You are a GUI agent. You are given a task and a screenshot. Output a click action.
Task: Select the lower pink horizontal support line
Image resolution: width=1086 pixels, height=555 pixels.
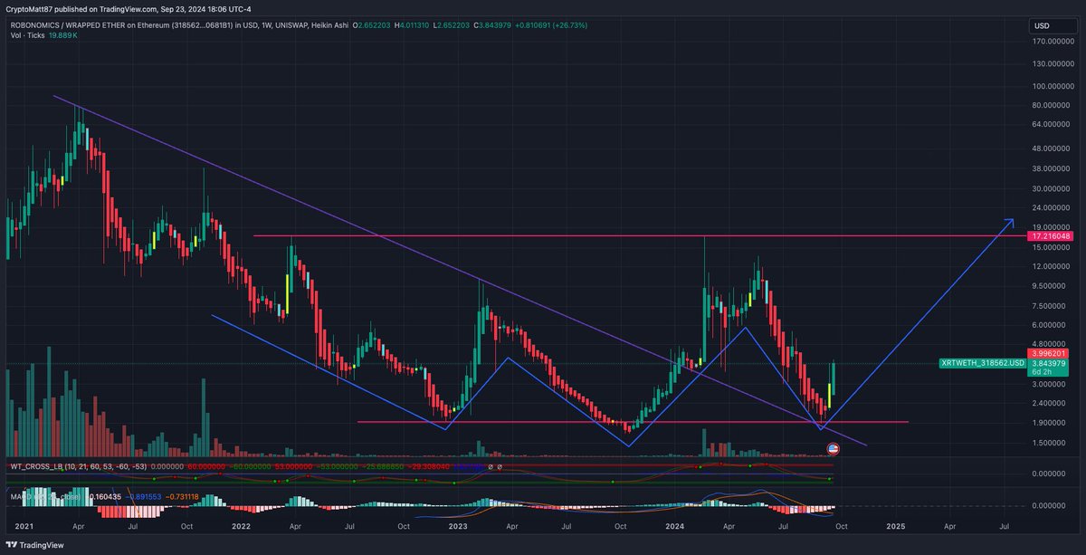coord(633,422)
